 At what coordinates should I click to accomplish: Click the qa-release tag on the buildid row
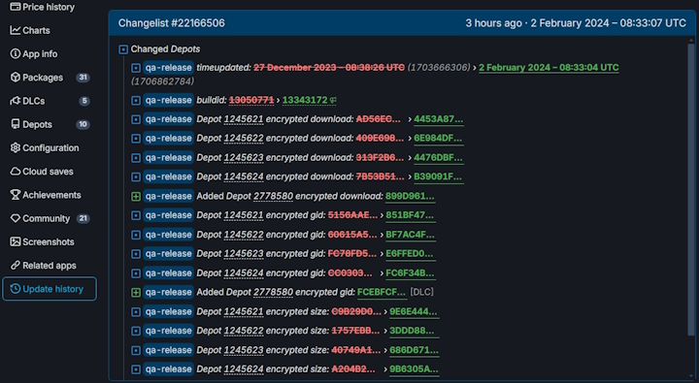(168, 100)
